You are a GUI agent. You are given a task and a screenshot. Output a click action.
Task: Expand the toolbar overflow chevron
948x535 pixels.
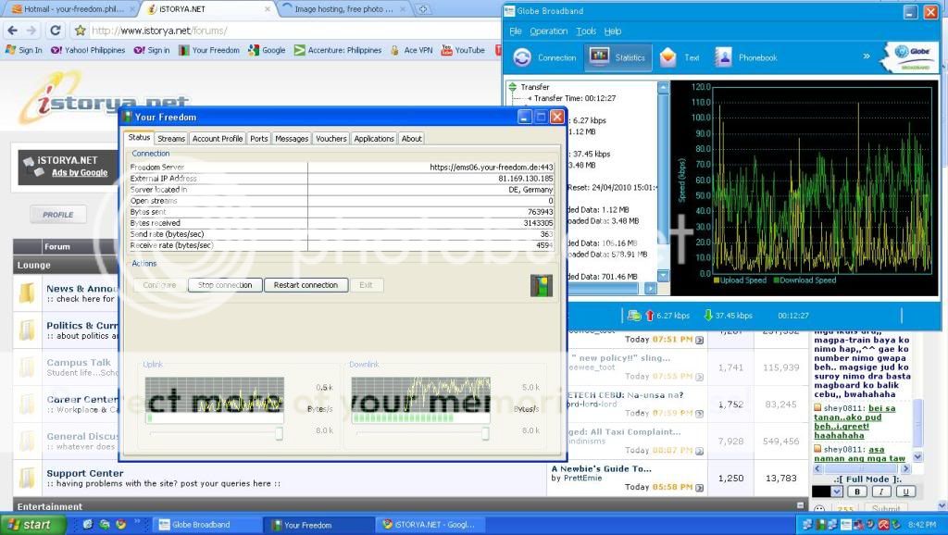click(867, 56)
